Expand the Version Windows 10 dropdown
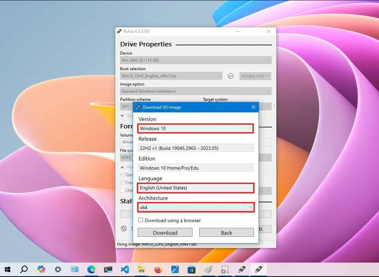The height and width of the screenshot is (277, 379). pyautogui.click(x=196, y=128)
